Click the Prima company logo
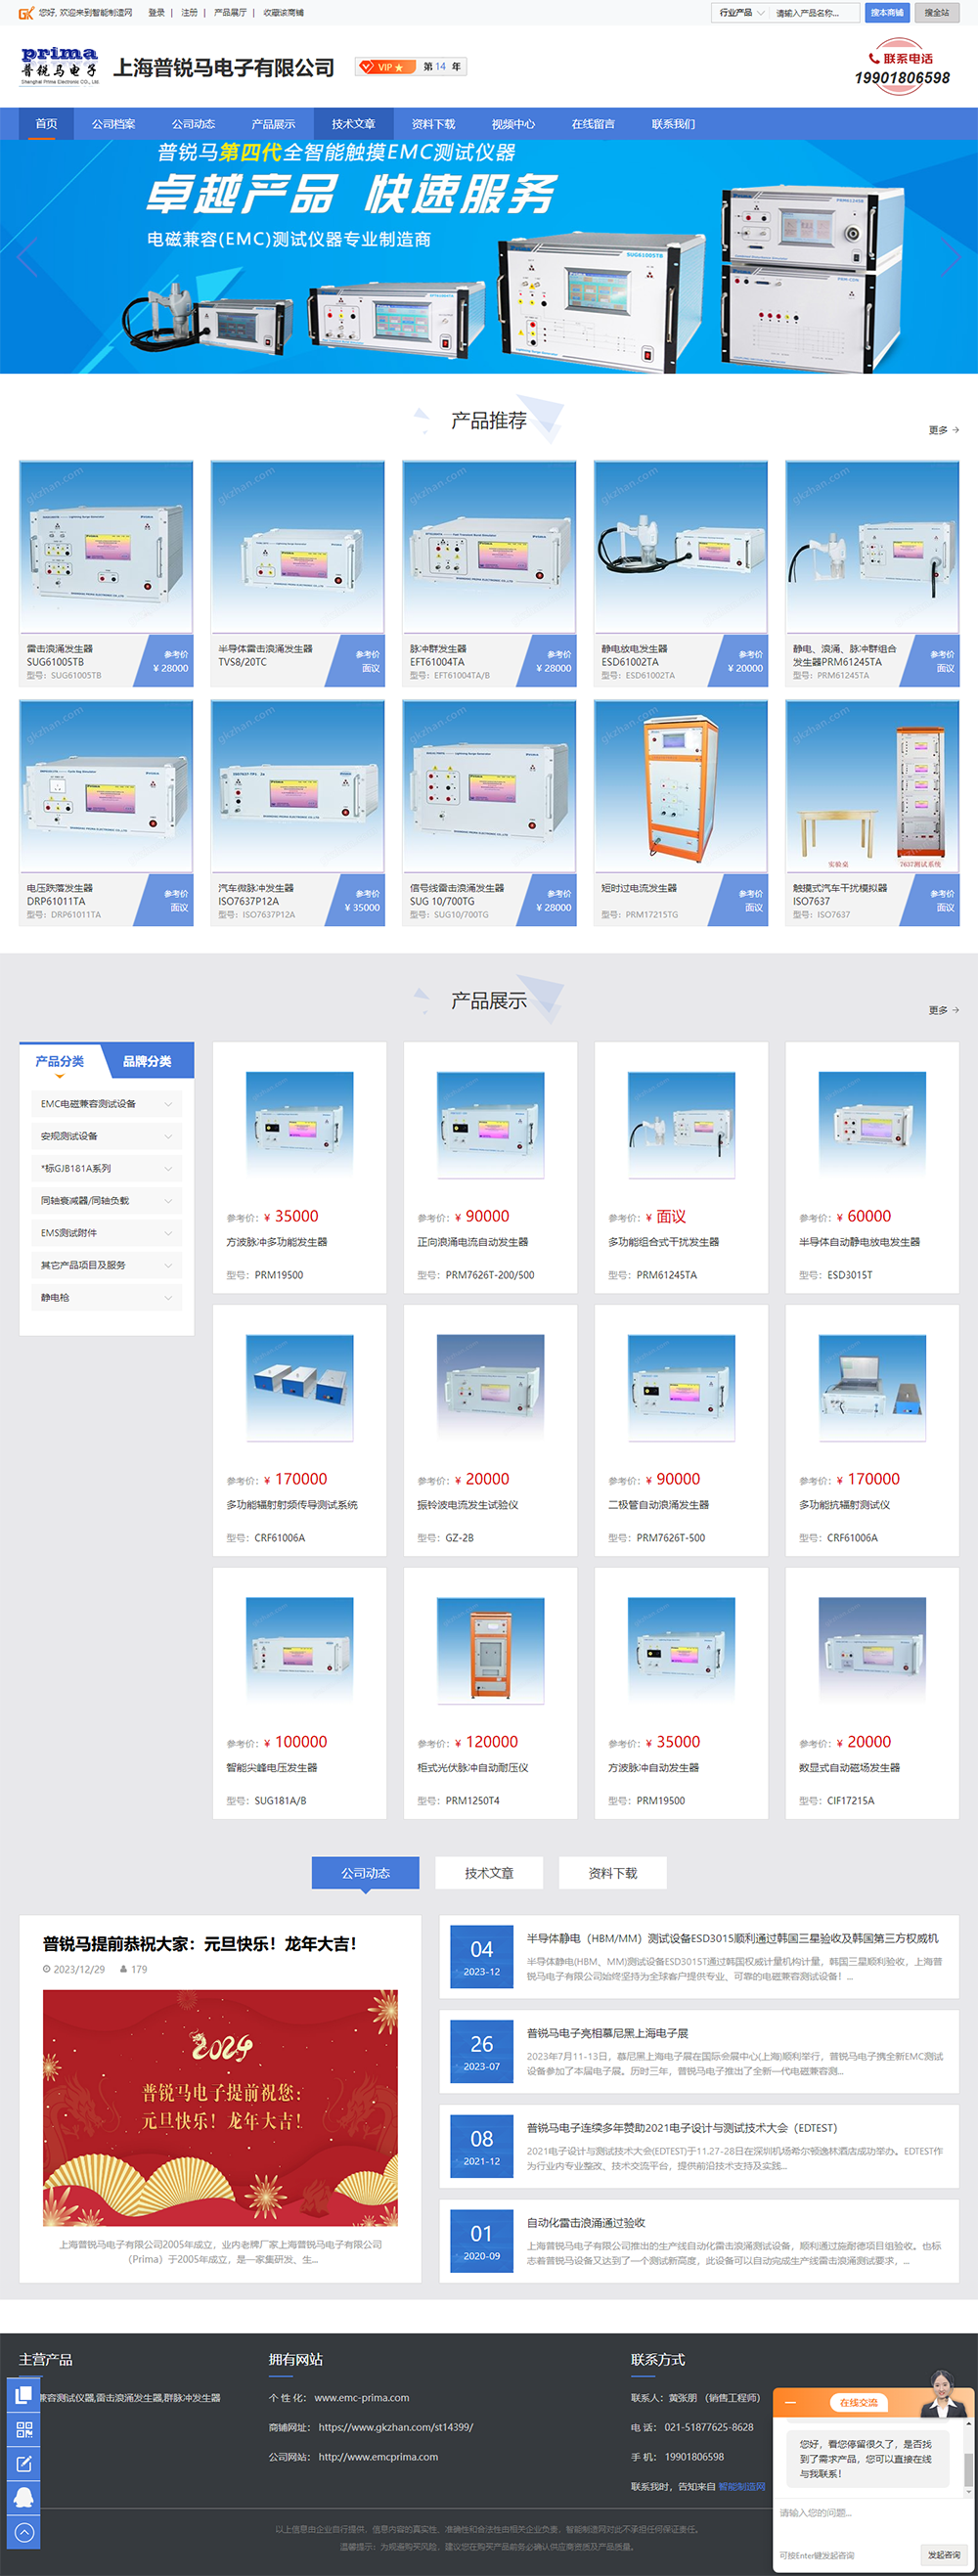978x2576 pixels. (x=60, y=66)
